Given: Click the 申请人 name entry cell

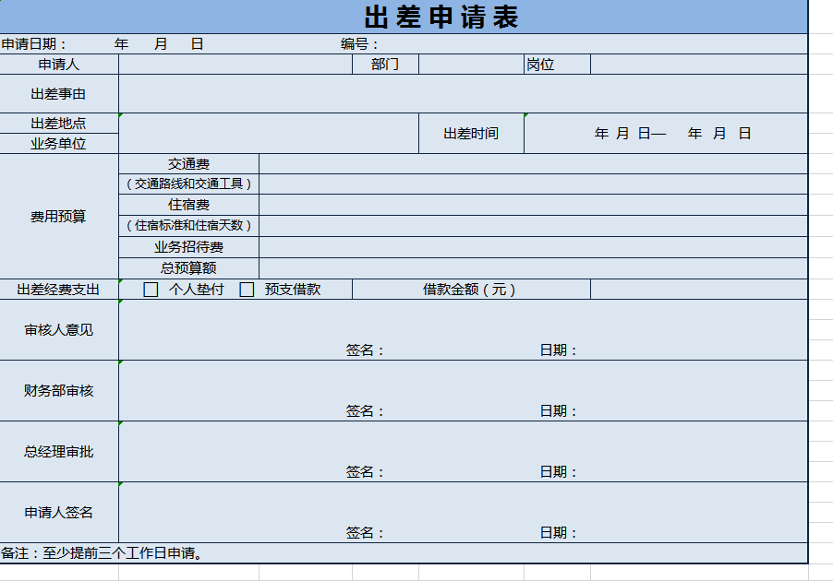Looking at the screenshot, I should tap(235, 65).
